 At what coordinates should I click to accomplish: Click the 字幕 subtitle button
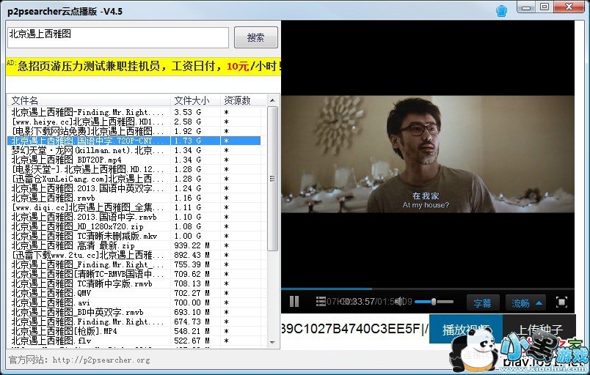click(483, 302)
